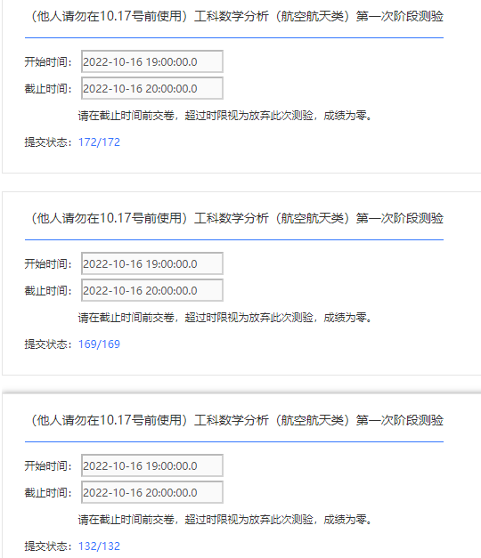Click the 提交状态 label in the first card
The image size is (481, 558).
[x=48, y=142]
